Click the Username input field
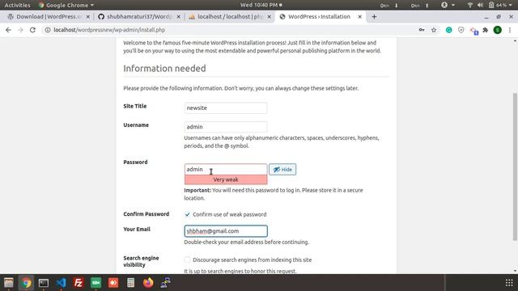 tap(226, 127)
